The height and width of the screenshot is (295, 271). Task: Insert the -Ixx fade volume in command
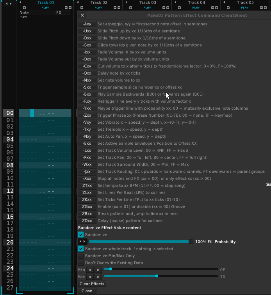[87, 52]
